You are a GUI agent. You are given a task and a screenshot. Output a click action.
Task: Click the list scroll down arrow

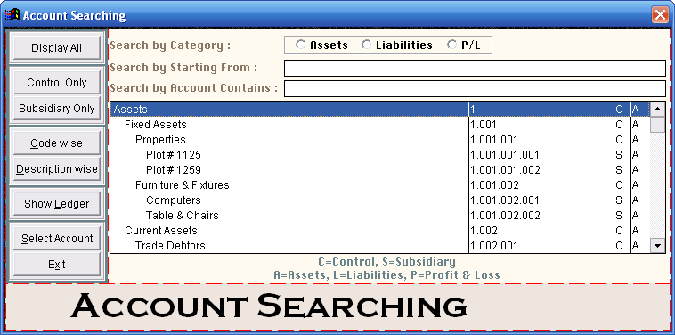pyautogui.click(x=657, y=246)
